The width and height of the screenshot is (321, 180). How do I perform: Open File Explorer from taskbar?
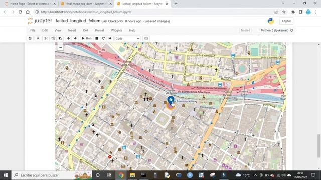132,175
